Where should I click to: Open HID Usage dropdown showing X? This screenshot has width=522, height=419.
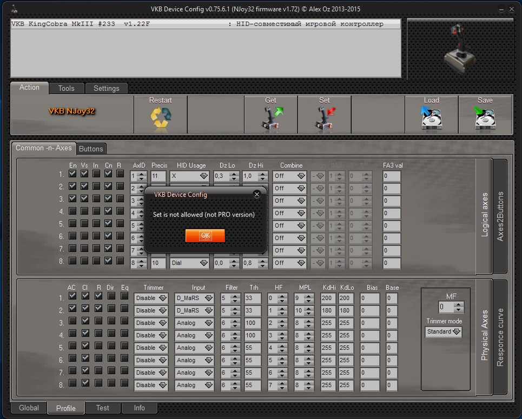pyautogui.click(x=189, y=176)
